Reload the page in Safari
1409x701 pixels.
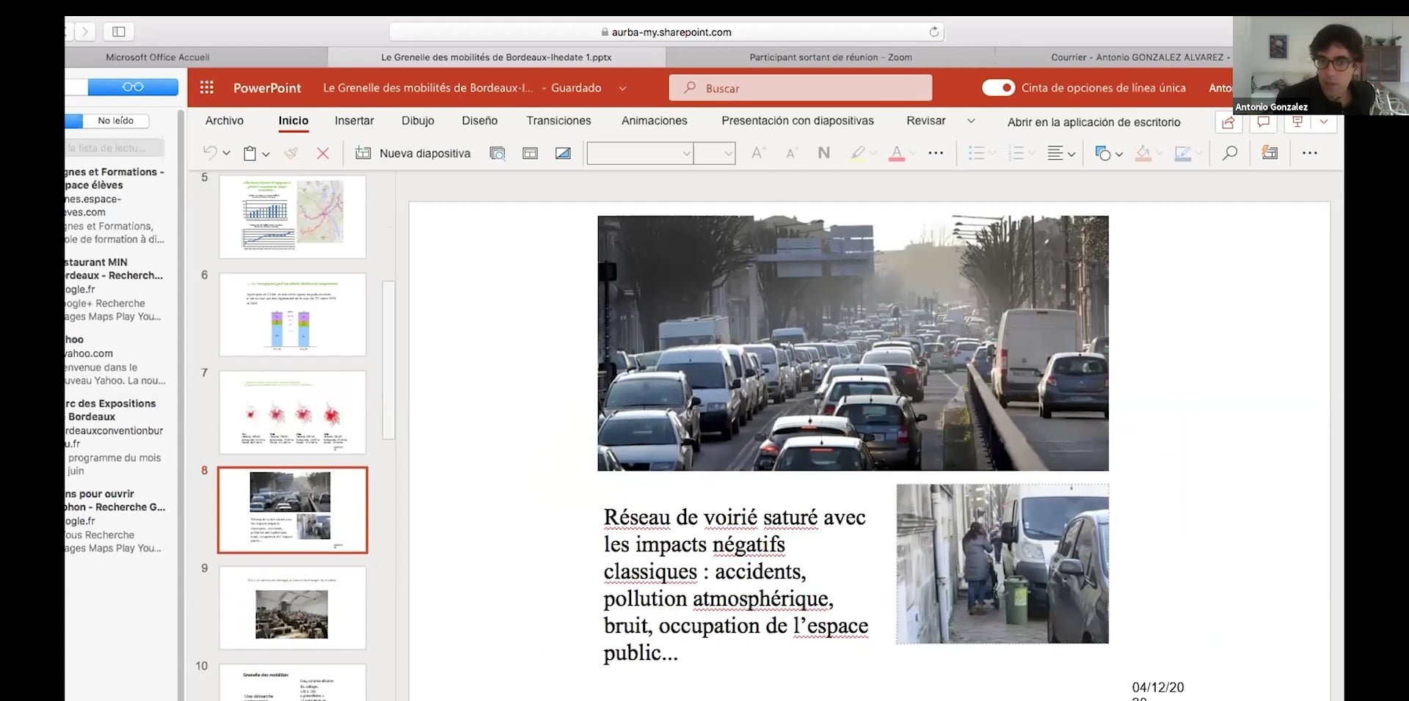click(933, 32)
